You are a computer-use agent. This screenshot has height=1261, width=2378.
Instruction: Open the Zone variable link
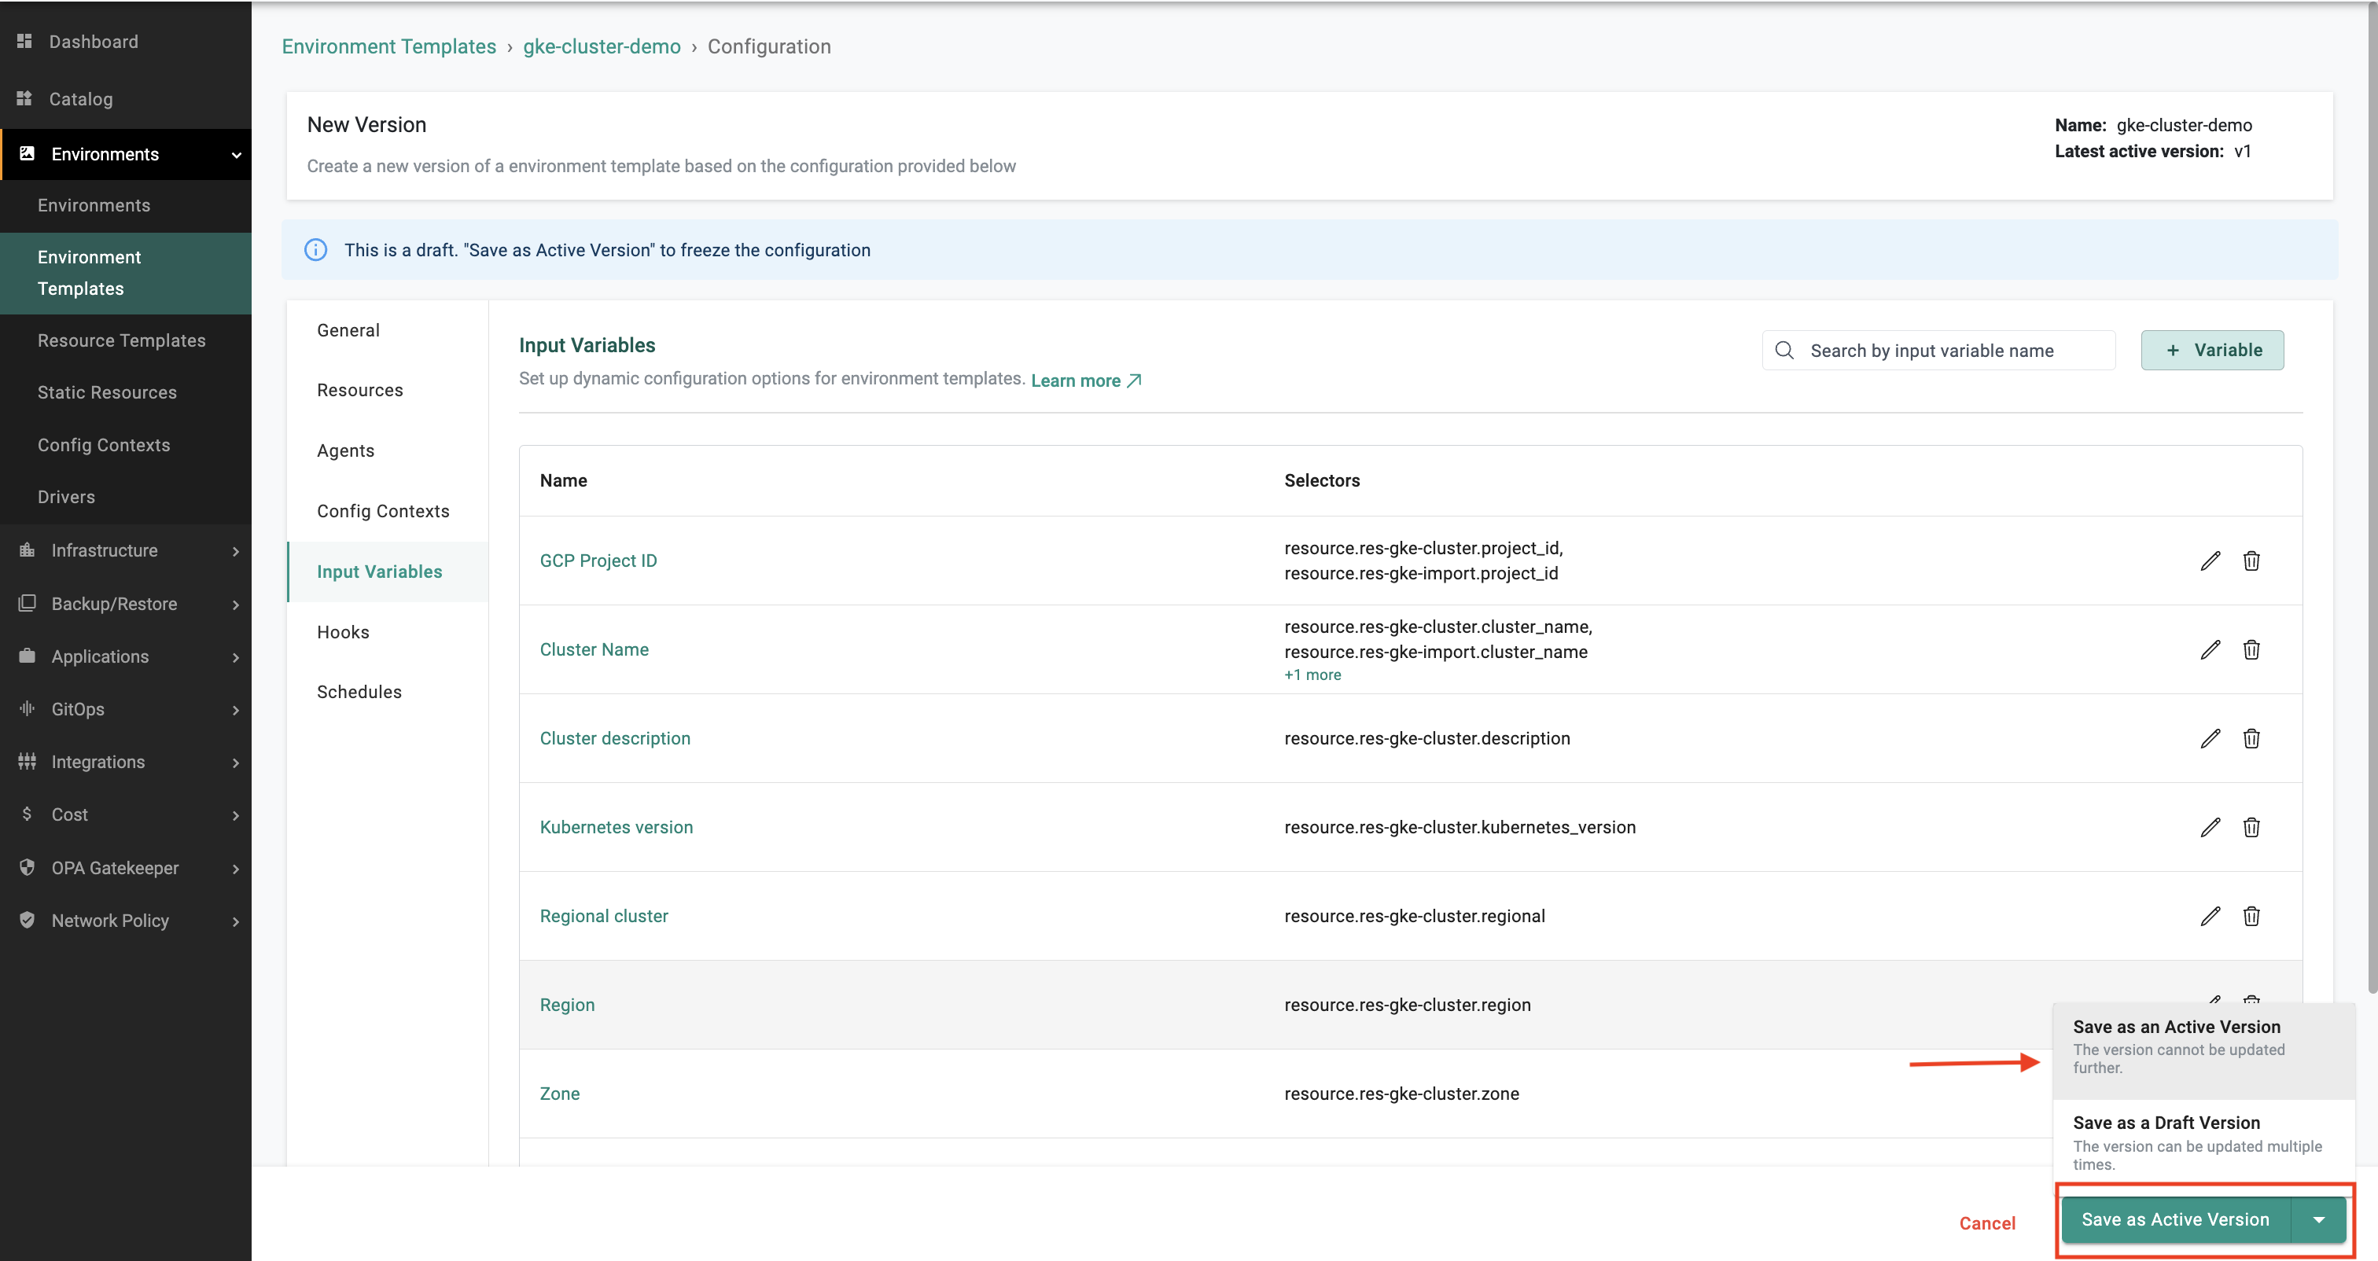(x=559, y=1094)
